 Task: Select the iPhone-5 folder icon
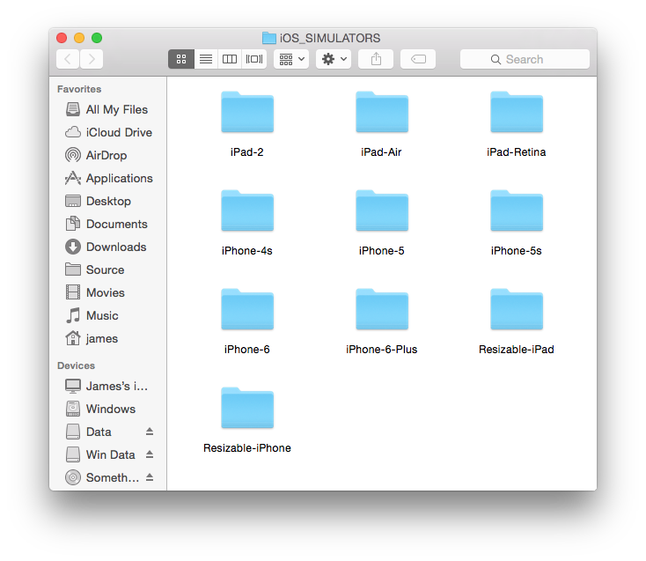(382, 210)
